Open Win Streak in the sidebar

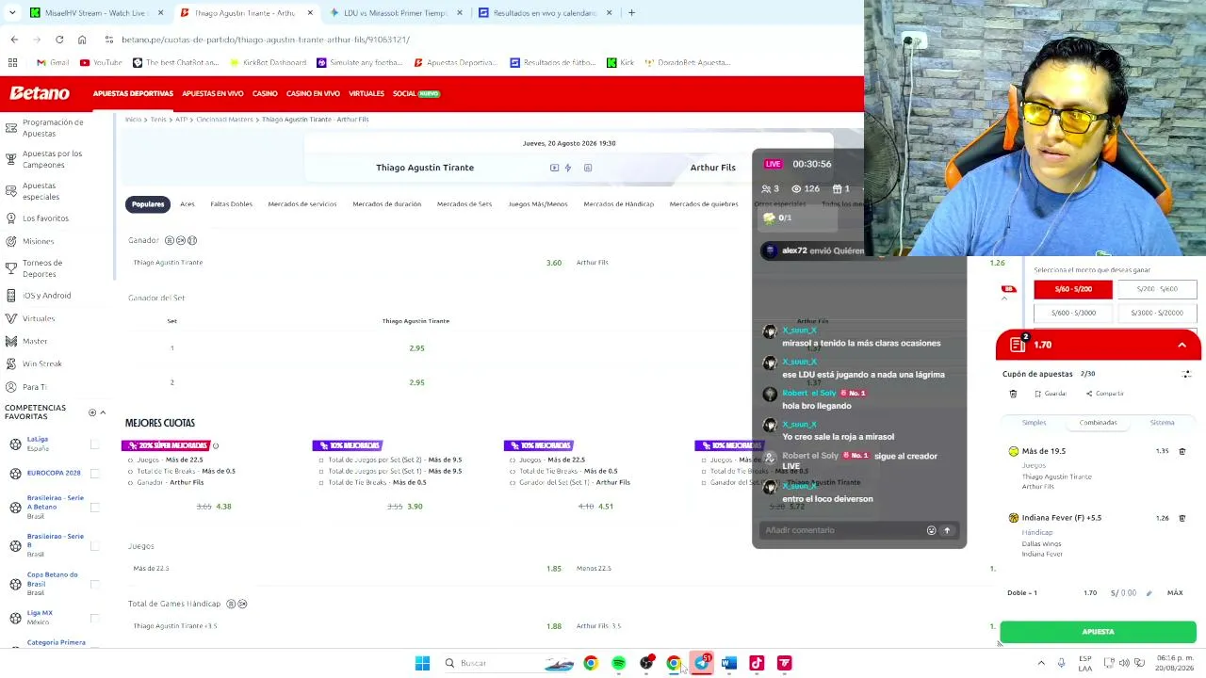tap(42, 363)
